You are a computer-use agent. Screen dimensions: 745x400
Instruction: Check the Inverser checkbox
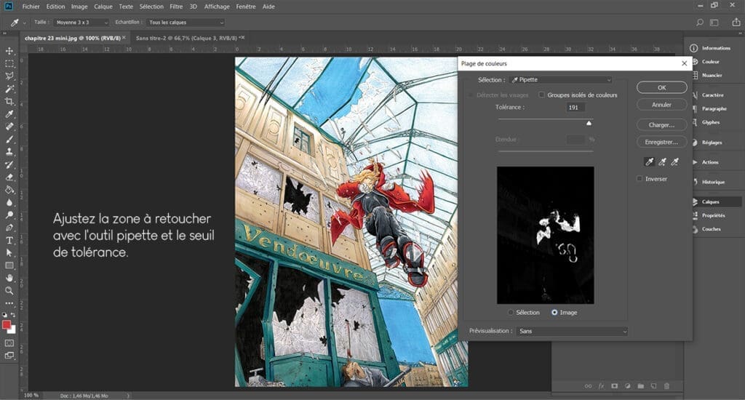pyautogui.click(x=640, y=179)
